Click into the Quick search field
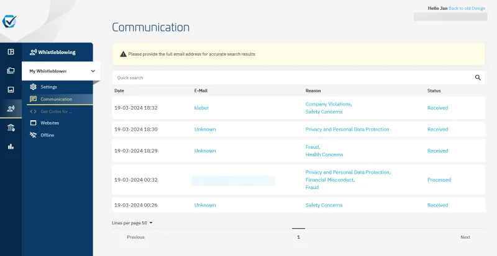 (293, 77)
